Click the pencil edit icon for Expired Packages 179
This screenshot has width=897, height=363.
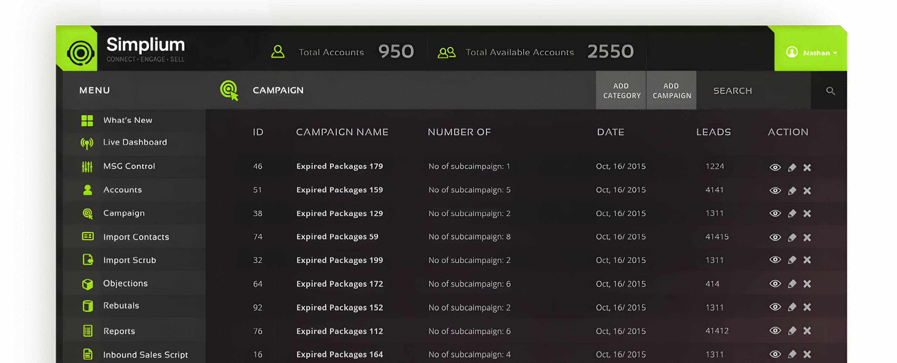(x=792, y=167)
